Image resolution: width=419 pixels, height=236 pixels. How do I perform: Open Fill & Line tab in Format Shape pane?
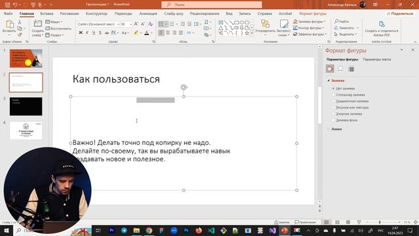click(330, 69)
